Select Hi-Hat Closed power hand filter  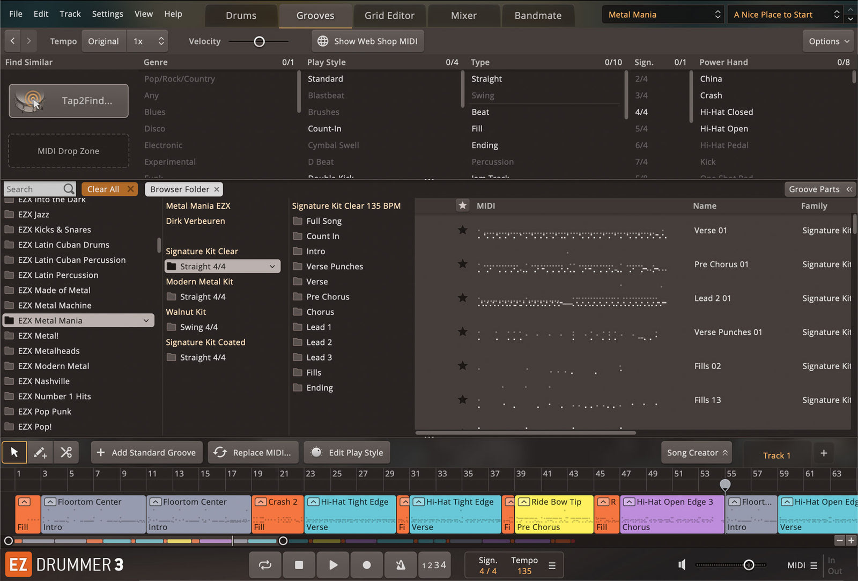(x=726, y=112)
